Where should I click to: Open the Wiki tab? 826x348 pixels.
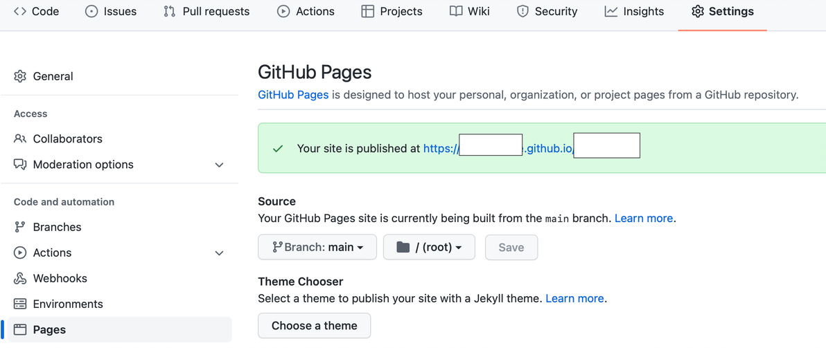469,12
